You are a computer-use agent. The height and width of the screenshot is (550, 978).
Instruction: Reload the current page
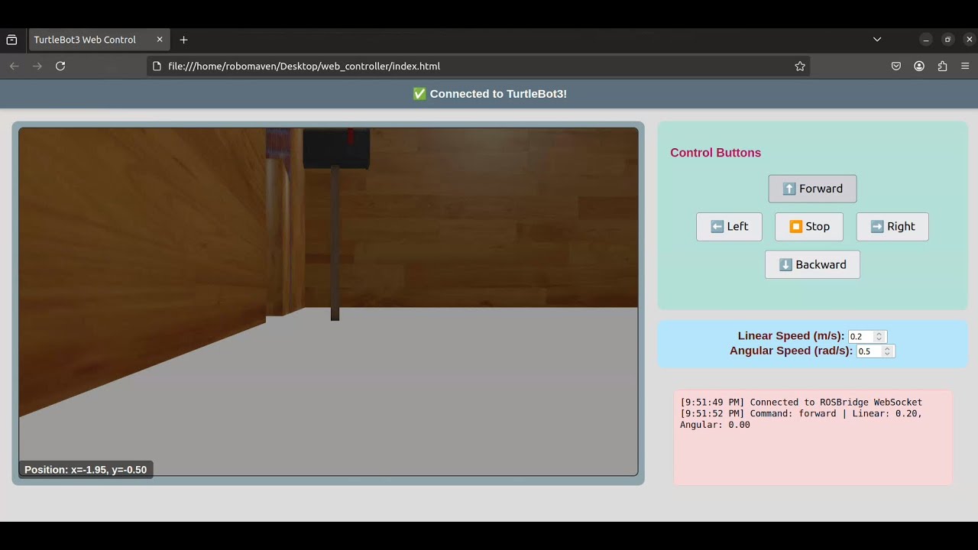tap(60, 66)
